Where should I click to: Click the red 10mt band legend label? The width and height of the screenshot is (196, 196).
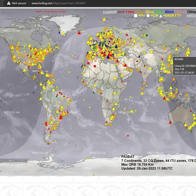130,12
